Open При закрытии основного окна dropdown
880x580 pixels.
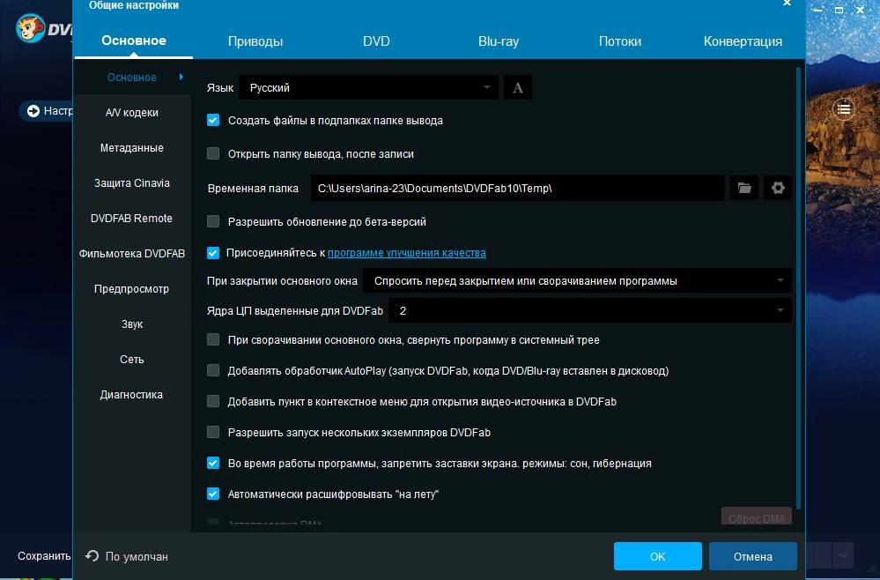pyautogui.click(x=578, y=280)
